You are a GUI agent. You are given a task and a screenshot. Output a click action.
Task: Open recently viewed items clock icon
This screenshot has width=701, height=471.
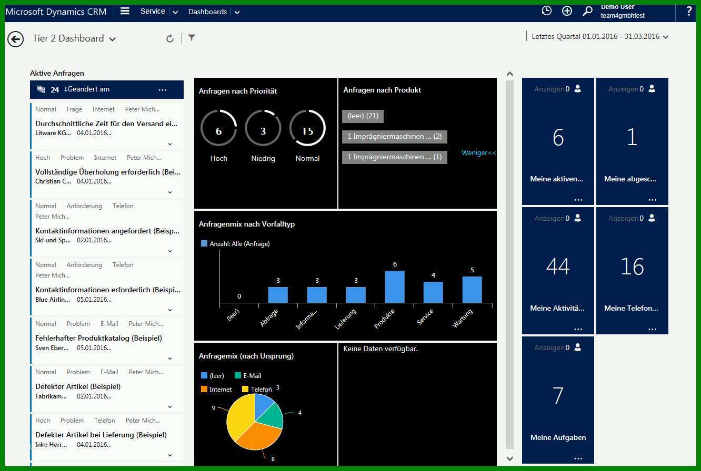pos(547,11)
